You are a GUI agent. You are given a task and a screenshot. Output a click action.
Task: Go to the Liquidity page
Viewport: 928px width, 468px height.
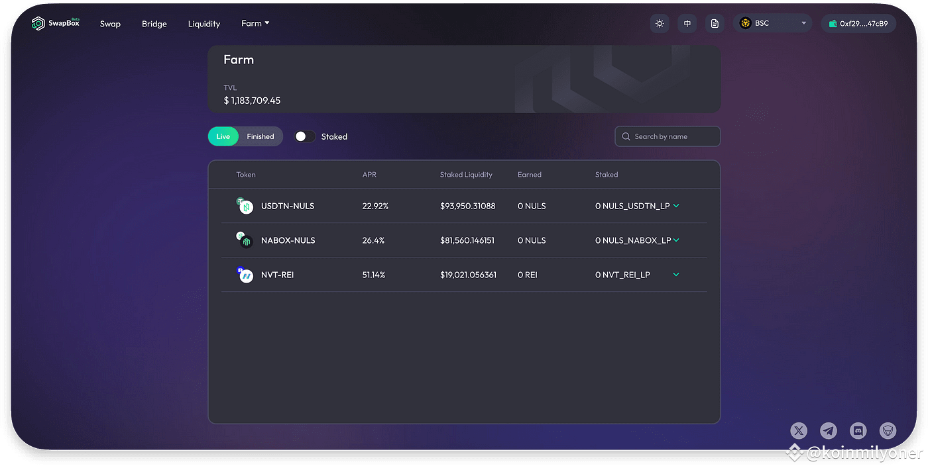coord(204,24)
